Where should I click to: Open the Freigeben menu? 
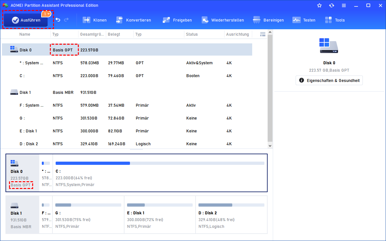point(177,20)
